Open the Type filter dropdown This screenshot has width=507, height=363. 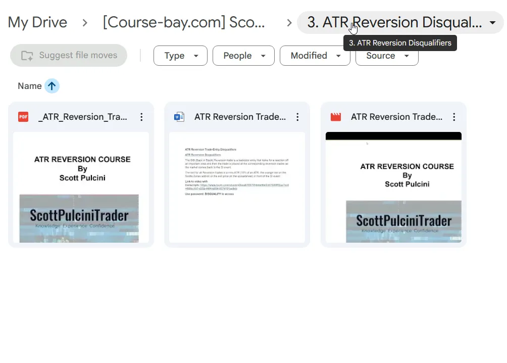coord(180,56)
